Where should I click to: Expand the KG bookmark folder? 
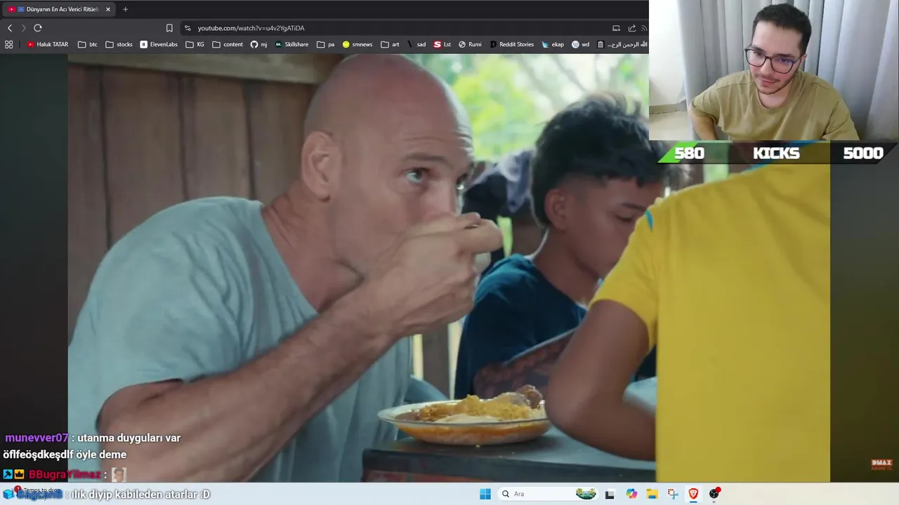[195, 44]
